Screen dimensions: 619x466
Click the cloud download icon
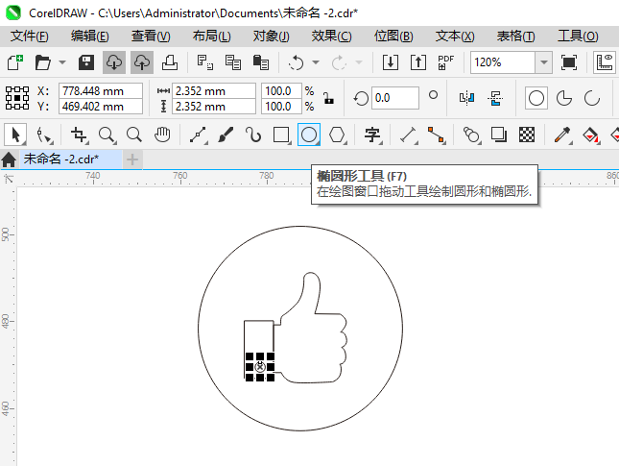[x=114, y=62]
